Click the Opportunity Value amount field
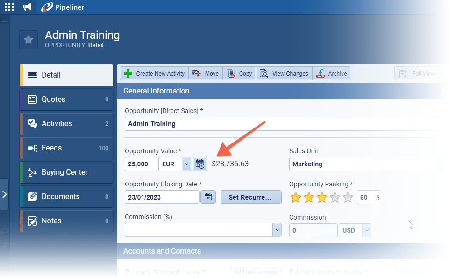The height and width of the screenshot is (278, 449). pos(141,164)
